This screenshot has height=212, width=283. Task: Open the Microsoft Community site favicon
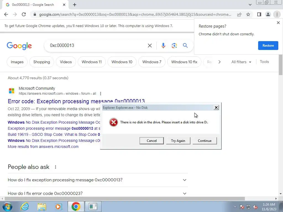pyautogui.click(x=12, y=91)
